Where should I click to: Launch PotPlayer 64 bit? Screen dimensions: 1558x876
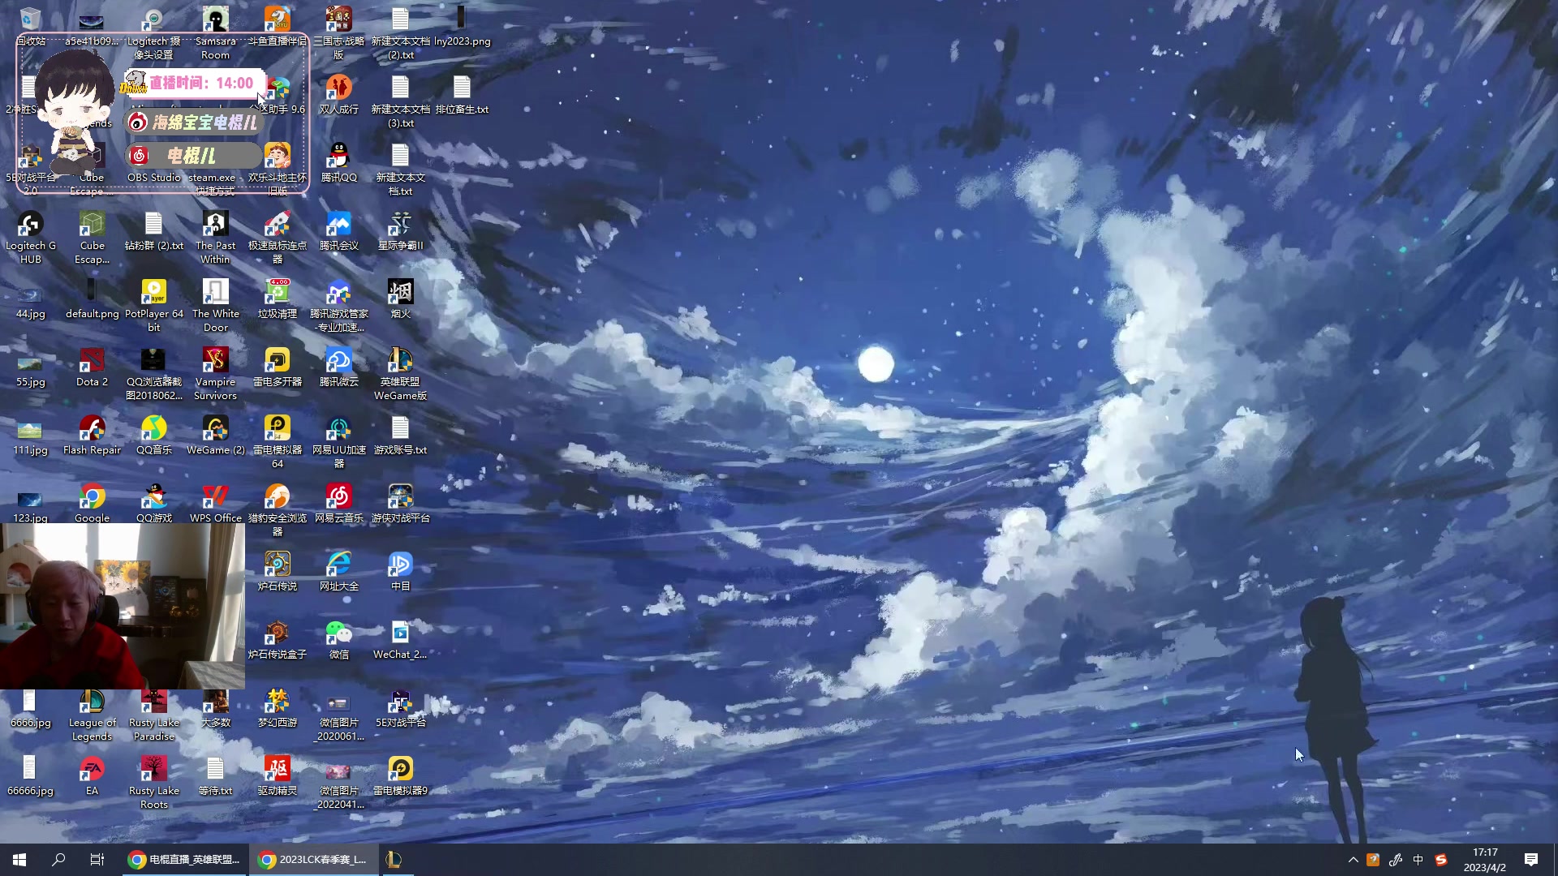153,305
